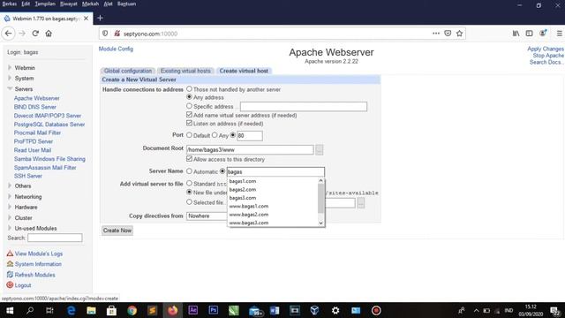565x318 pixels.
Task: Open the Markah menu
Action: click(90, 4)
